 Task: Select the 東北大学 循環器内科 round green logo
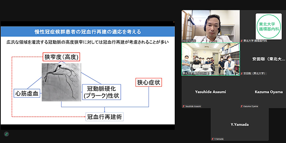[268, 26]
